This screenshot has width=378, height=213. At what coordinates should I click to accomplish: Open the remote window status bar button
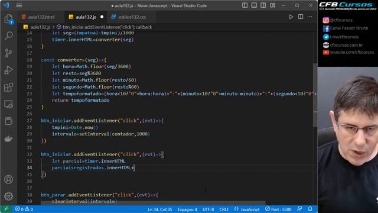(x=6, y=209)
